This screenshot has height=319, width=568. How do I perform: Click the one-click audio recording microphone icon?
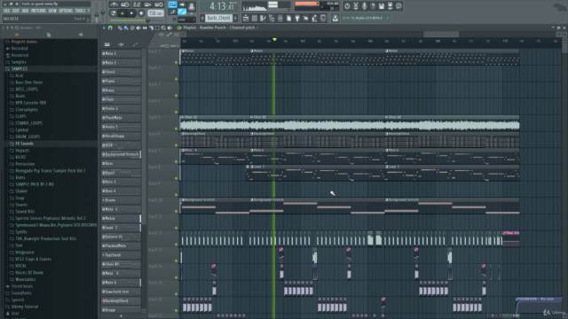pyautogui.click(x=365, y=6)
